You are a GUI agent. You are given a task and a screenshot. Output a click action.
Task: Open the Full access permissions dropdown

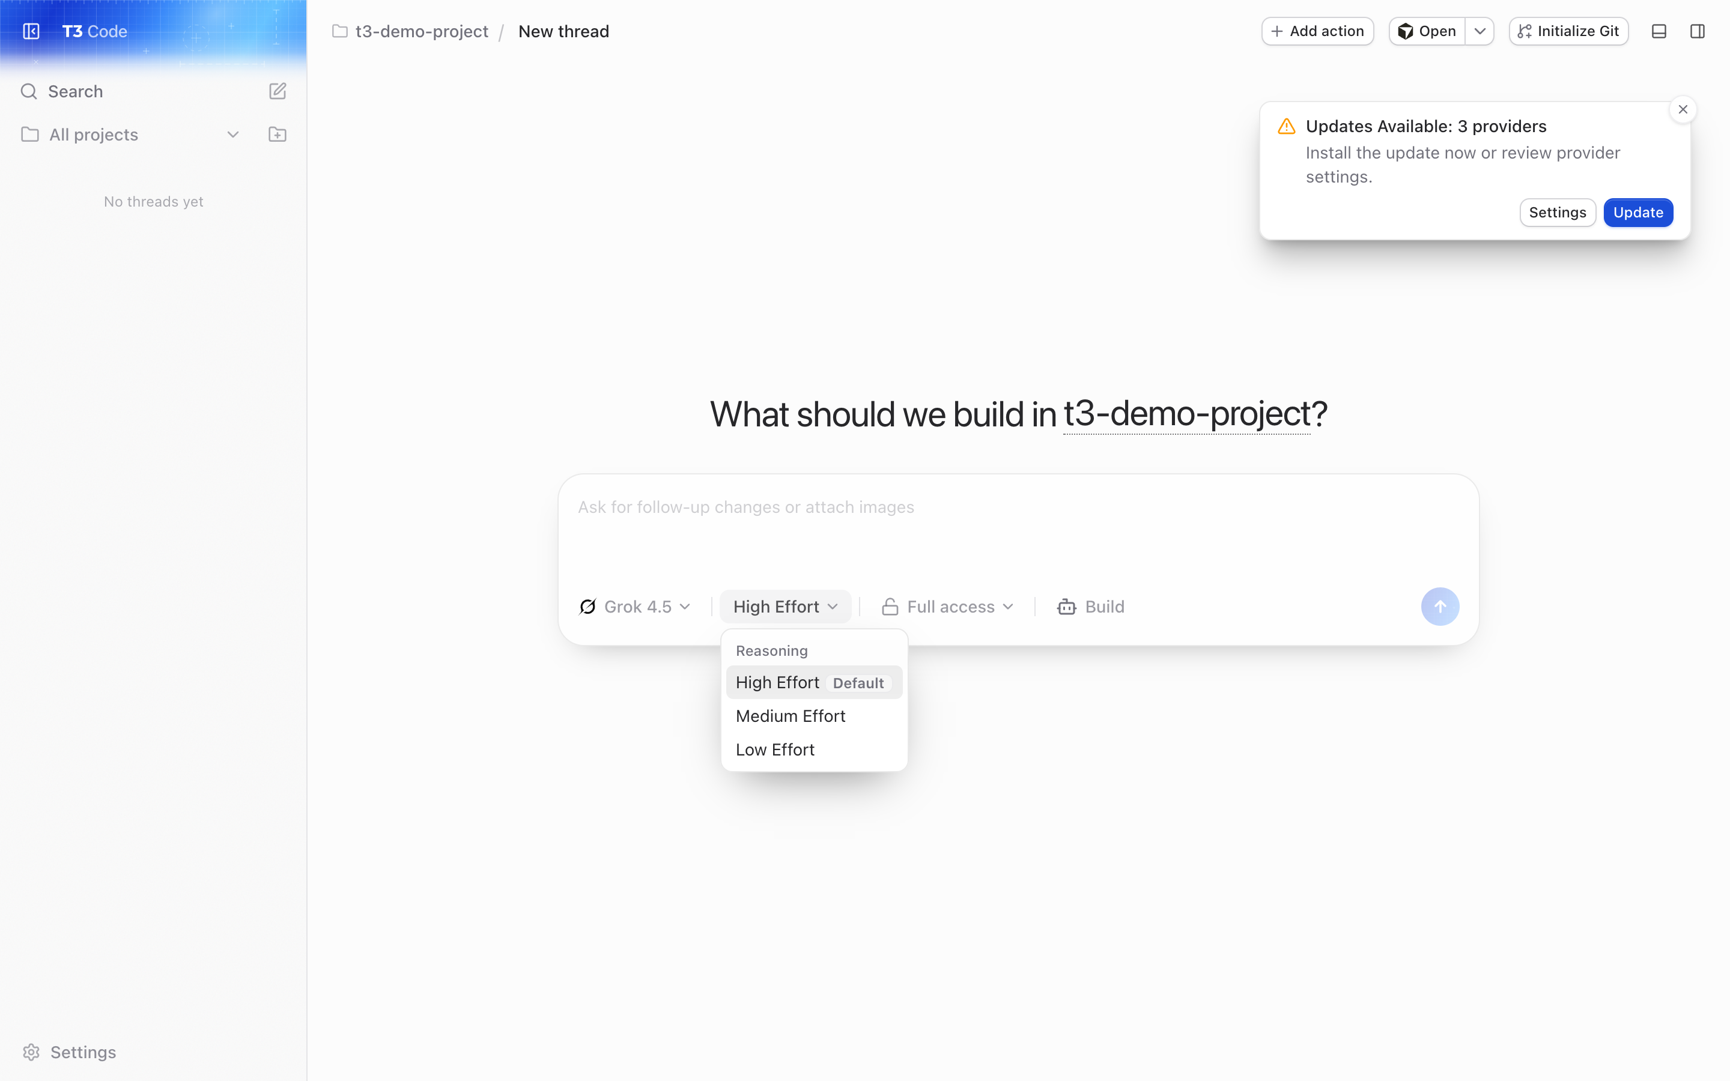point(948,607)
